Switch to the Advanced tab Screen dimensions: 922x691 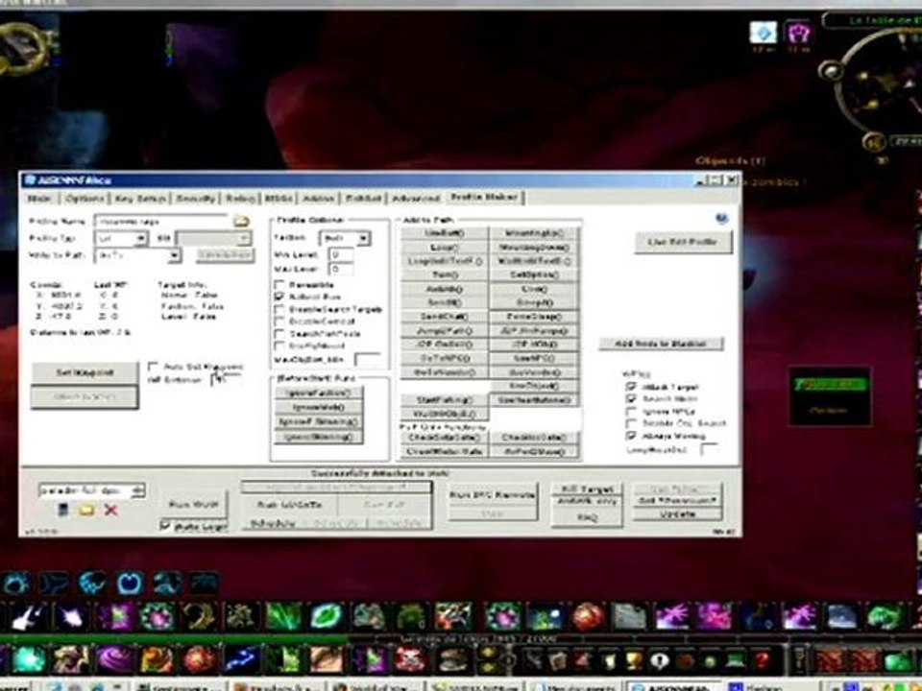pyautogui.click(x=416, y=199)
